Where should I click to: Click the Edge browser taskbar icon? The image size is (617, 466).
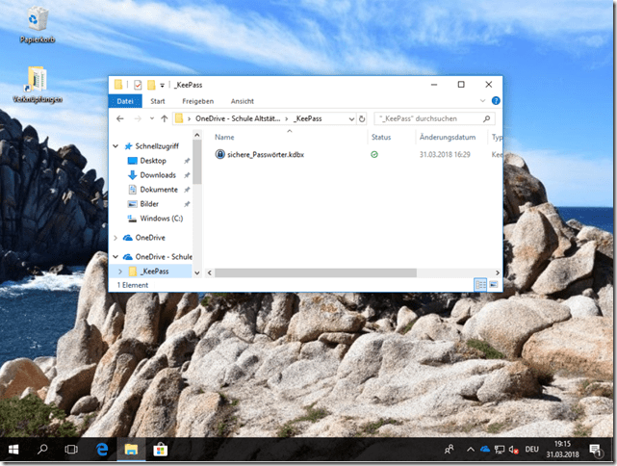[x=100, y=450]
